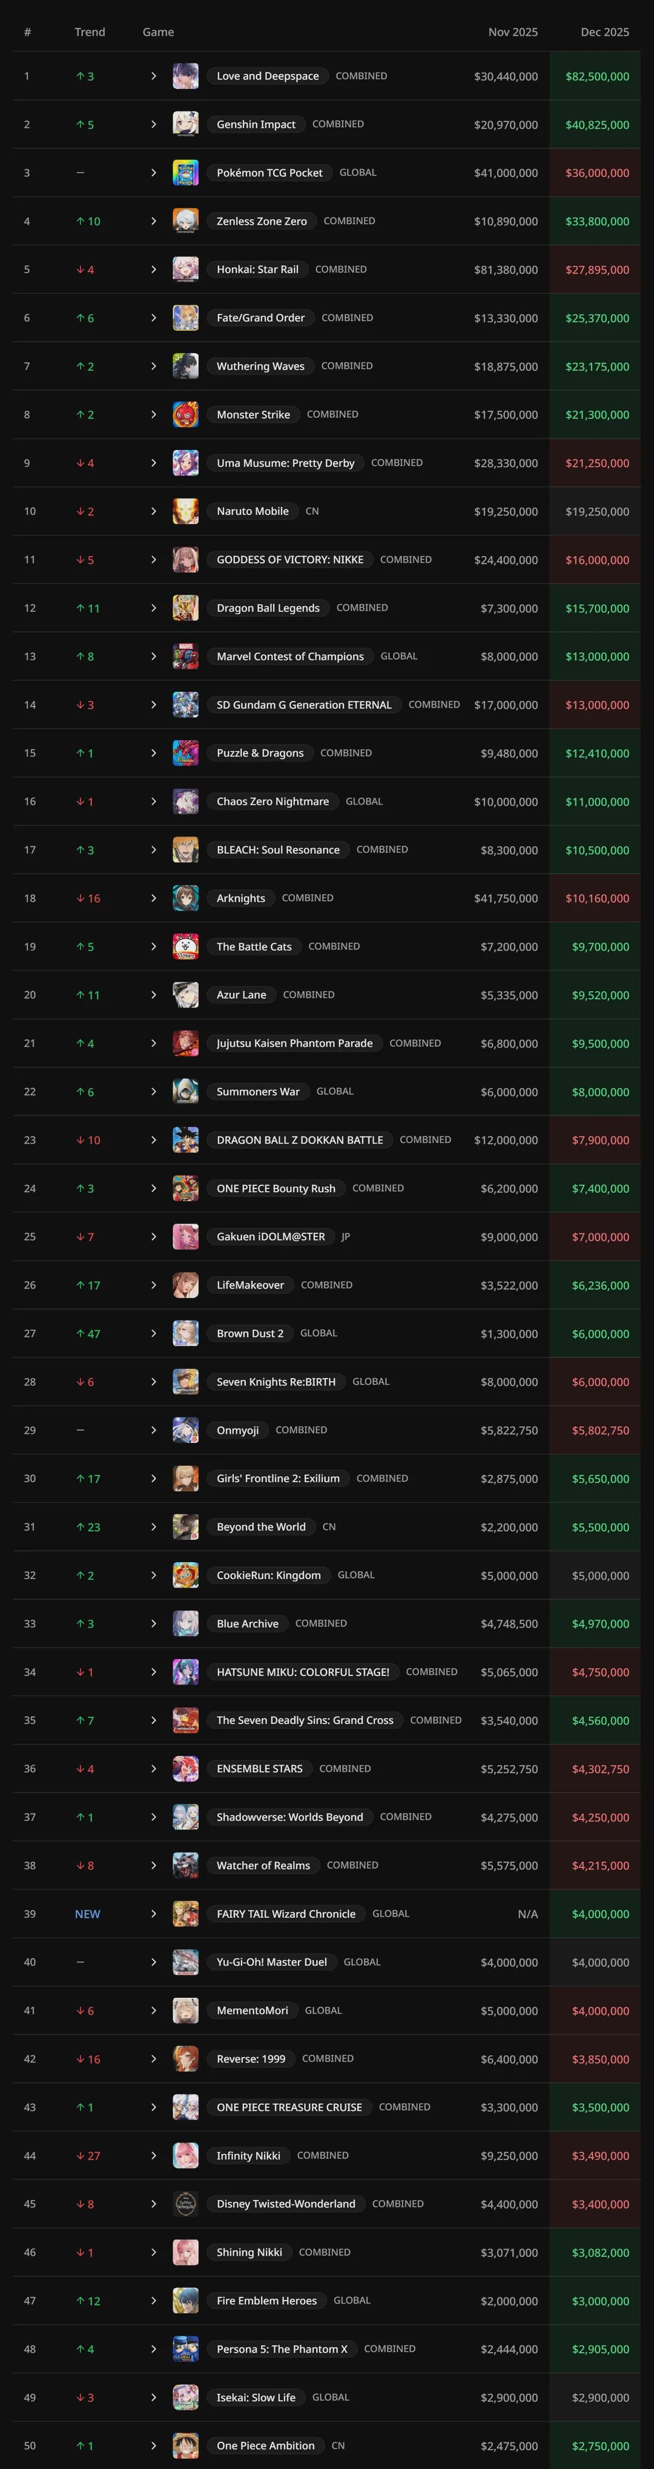The width and height of the screenshot is (654, 2469).
Task: Sort by the Nov 2025 column header
Action: coord(512,33)
